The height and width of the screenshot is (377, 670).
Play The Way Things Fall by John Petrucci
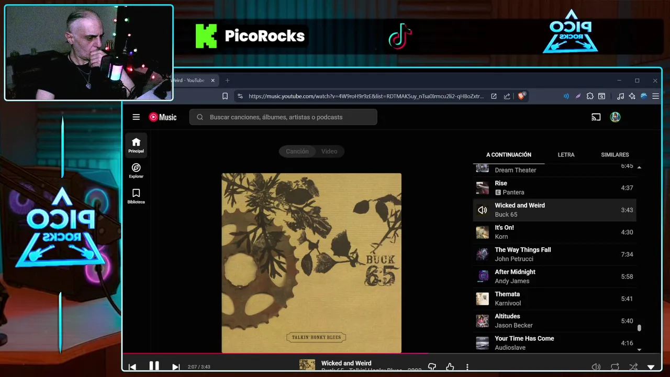554,254
